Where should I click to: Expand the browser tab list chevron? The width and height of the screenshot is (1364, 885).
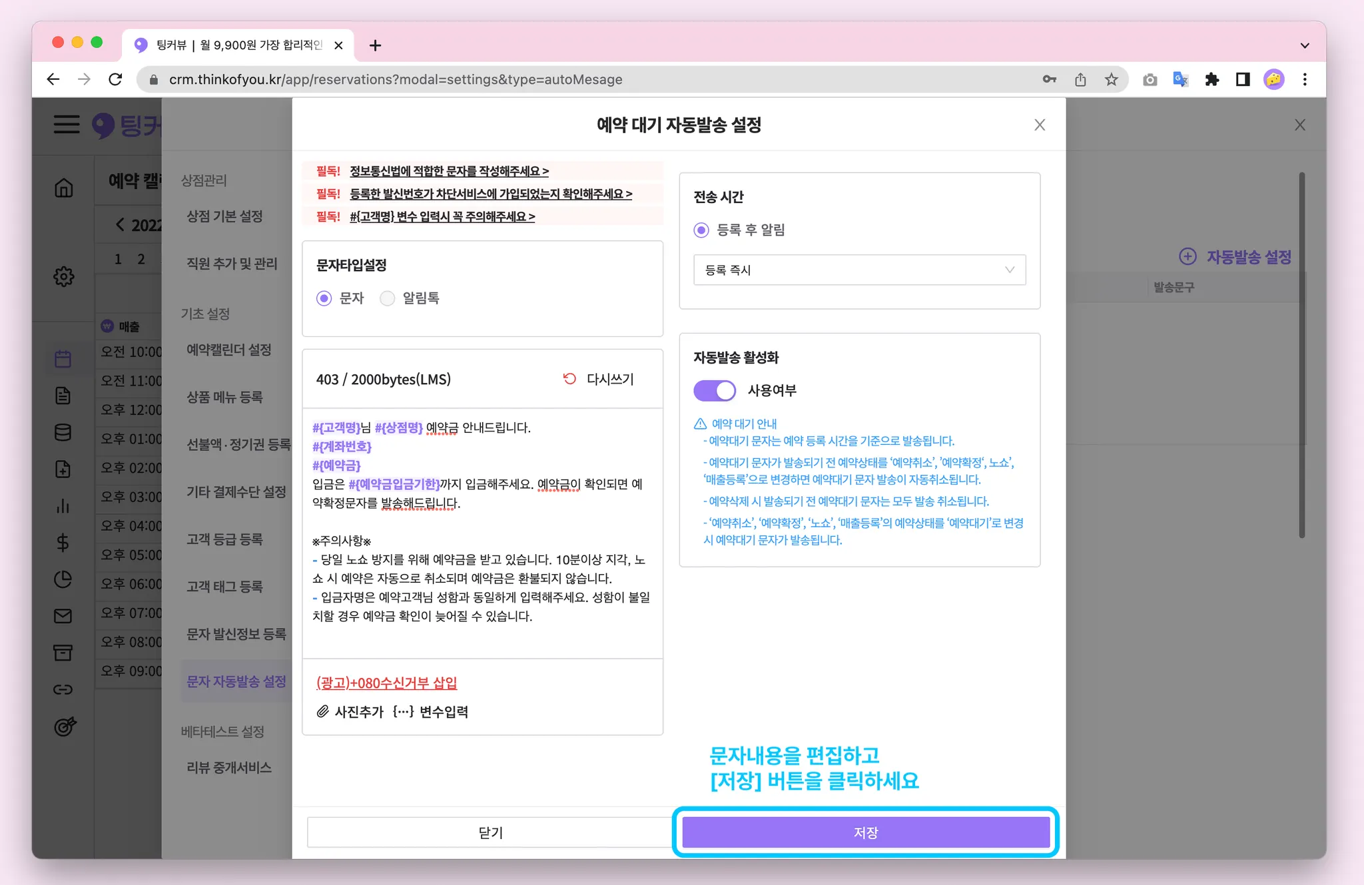click(1304, 45)
